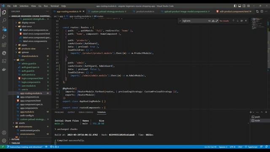Open the Selection menu
This screenshot has height=152, width=270.
[24, 6]
